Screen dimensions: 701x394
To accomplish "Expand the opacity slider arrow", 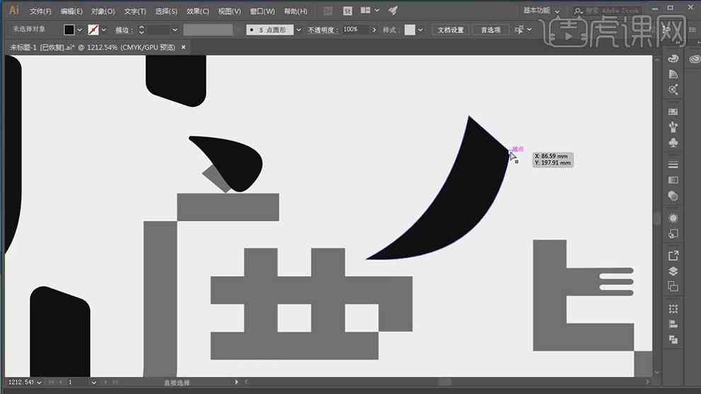I will (x=374, y=30).
